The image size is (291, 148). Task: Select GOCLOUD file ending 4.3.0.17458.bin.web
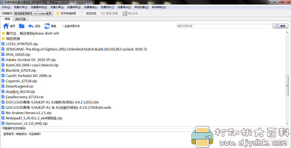[x=59, y=107]
